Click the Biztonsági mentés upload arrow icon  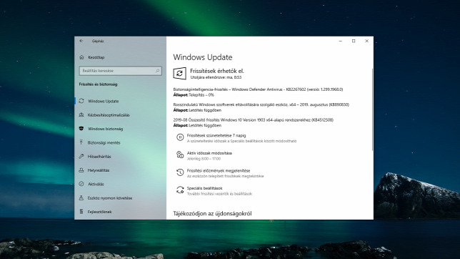pyautogui.click(x=81, y=142)
